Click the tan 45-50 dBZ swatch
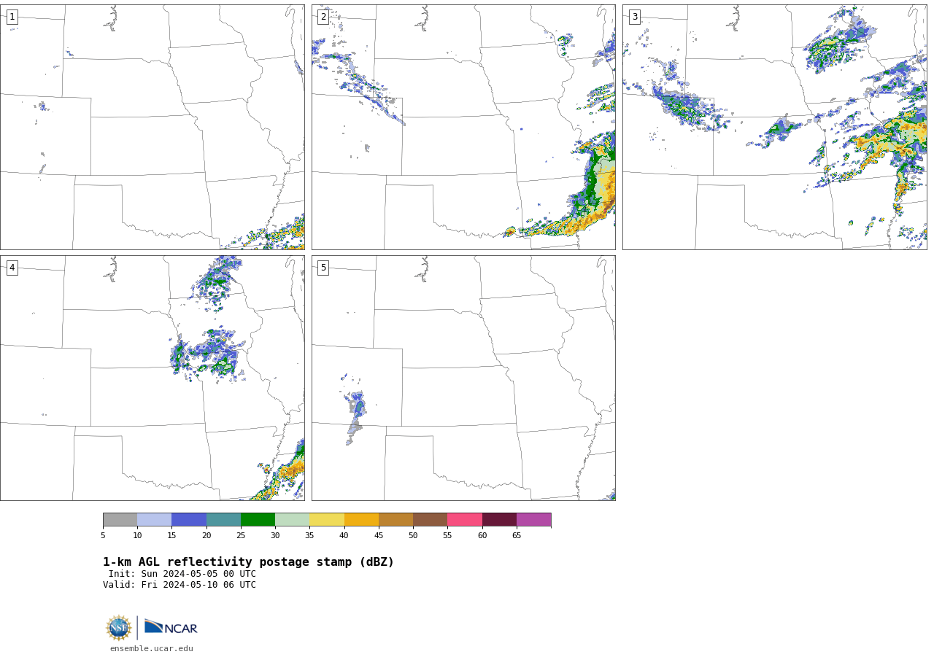The width and height of the screenshot is (934, 657). point(395,519)
